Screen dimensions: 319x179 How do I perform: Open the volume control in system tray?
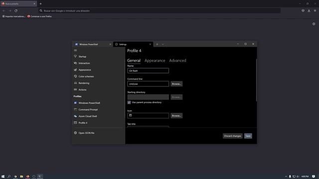click(x=298, y=177)
